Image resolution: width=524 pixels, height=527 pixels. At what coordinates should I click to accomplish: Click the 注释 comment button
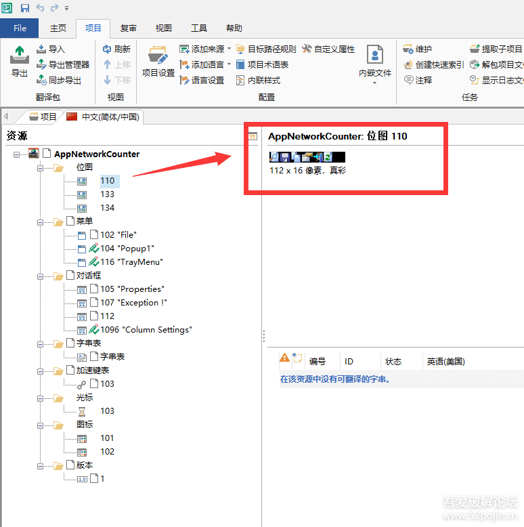(x=418, y=81)
